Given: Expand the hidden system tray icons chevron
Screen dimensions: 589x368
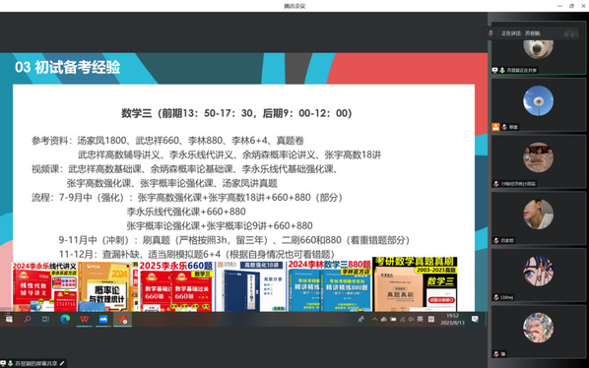Looking at the screenshot, I should coord(374,319).
